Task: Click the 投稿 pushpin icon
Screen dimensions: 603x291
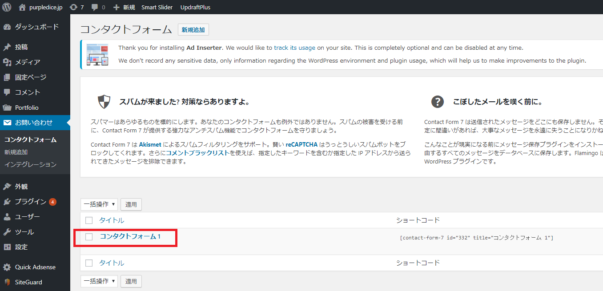Action: click(x=7, y=47)
